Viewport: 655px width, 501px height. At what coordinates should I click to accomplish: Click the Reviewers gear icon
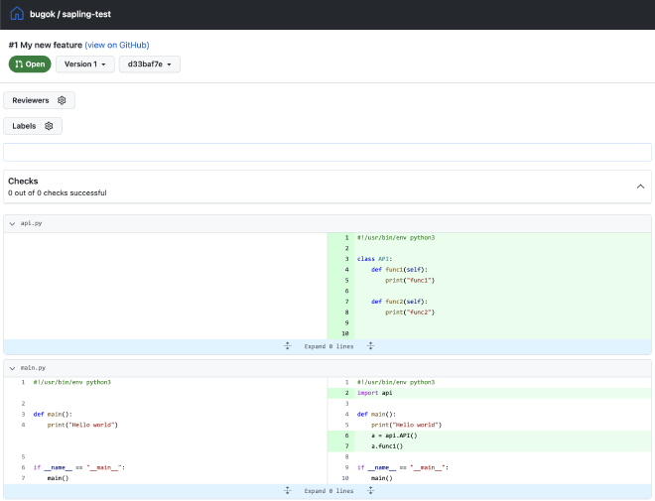(62, 100)
